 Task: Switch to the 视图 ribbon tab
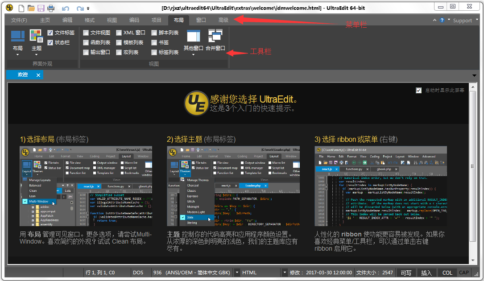112,20
